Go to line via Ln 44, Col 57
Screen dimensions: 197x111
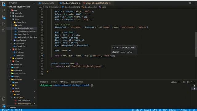click(137, 110)
